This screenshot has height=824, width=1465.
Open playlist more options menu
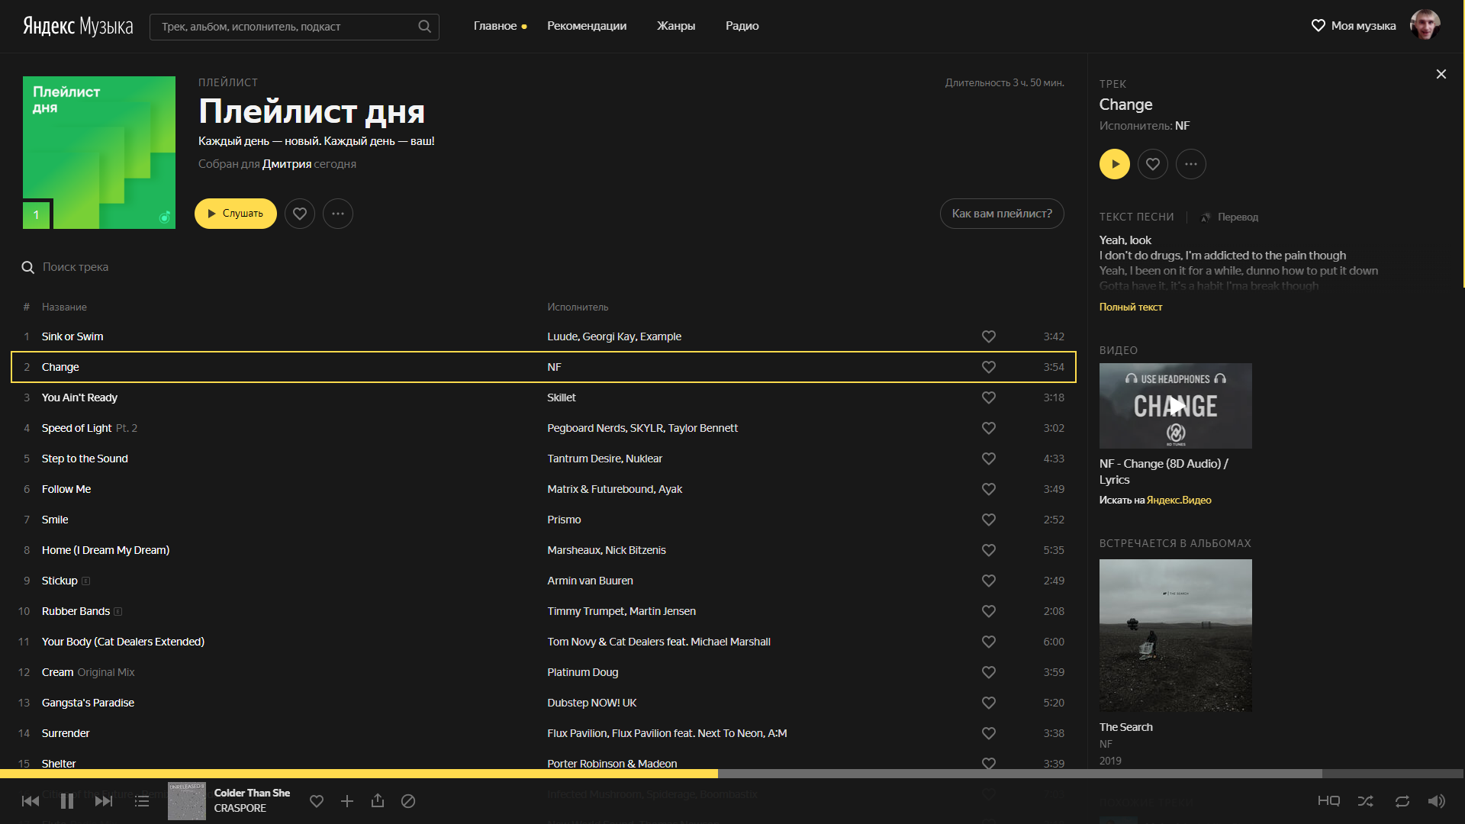coord(338,214)
